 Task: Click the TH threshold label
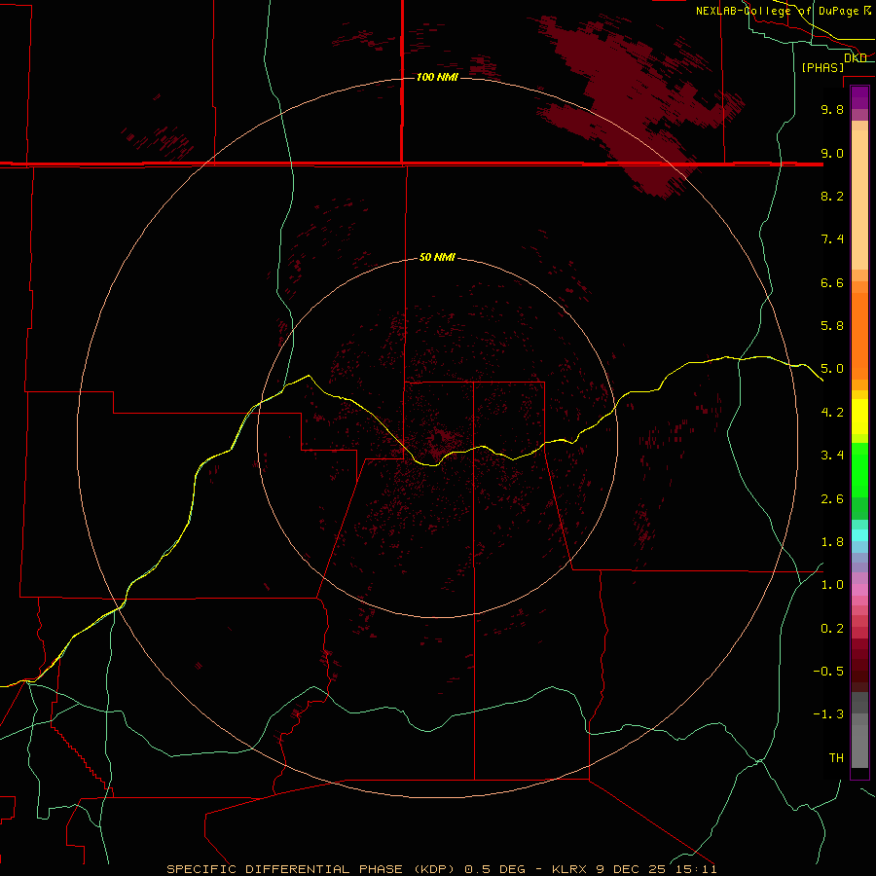tap(836, 758)
